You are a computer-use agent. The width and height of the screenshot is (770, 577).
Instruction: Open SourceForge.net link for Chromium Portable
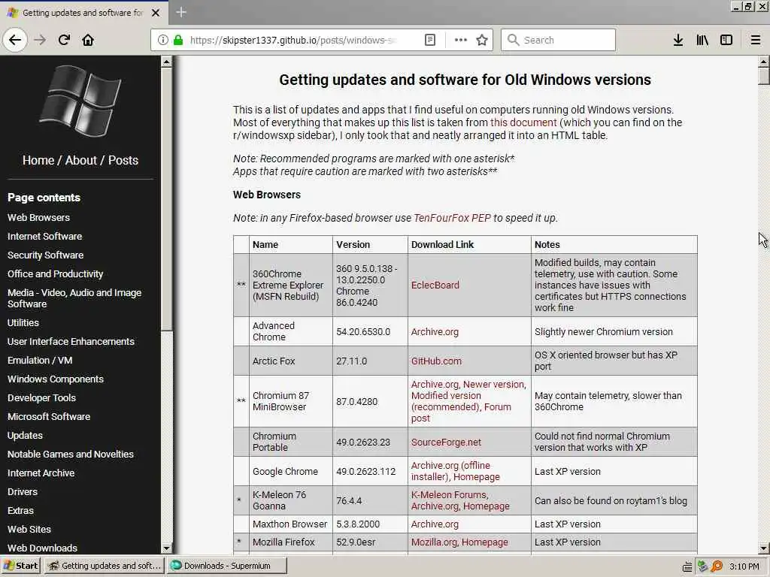click(446, 442)
